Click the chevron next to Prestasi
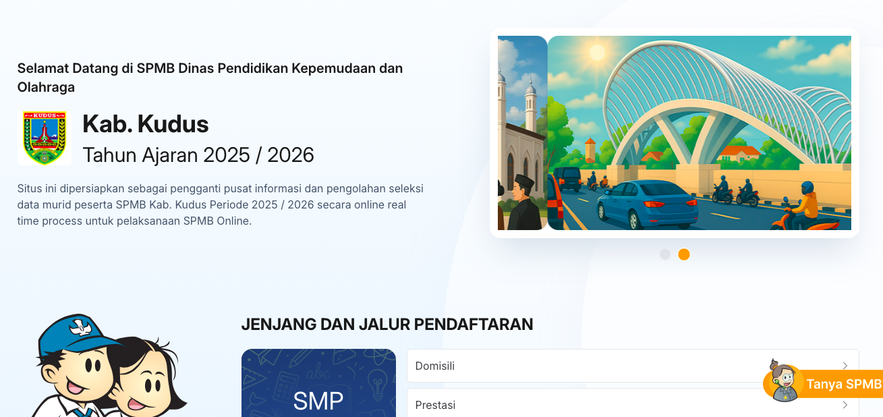 845,405
